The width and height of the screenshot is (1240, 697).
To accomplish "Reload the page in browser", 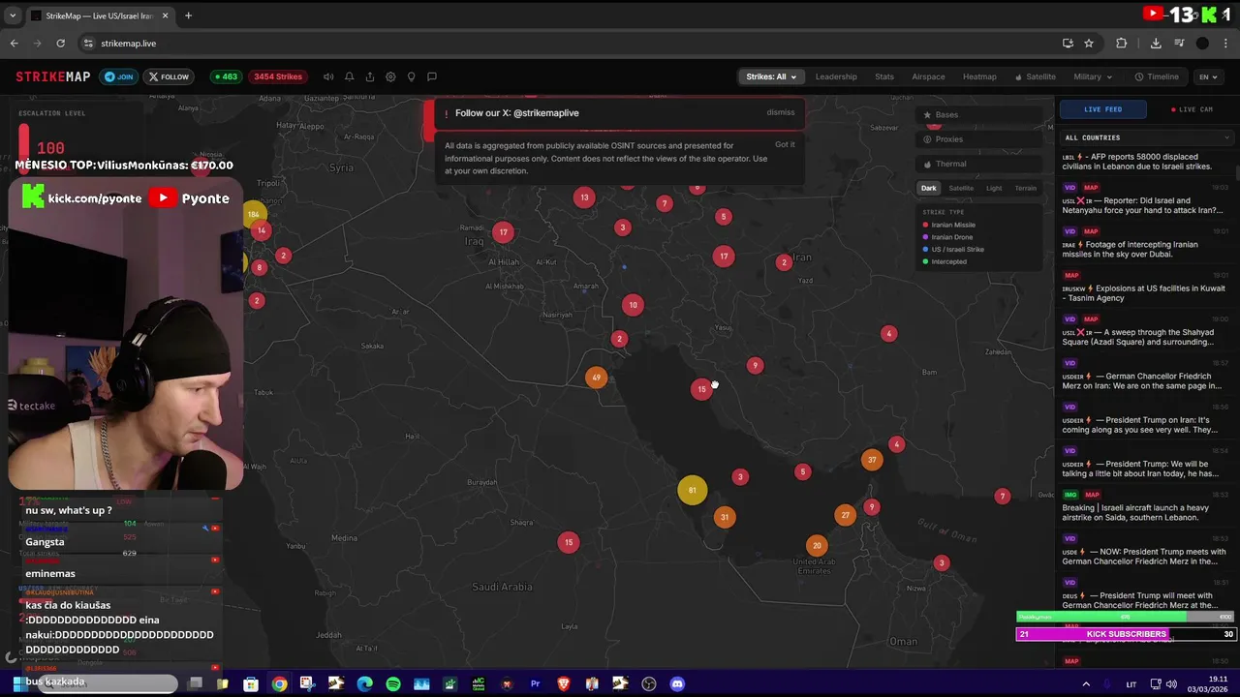I will [x=60, y=43].
